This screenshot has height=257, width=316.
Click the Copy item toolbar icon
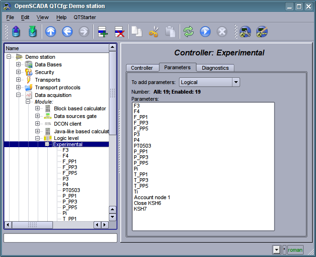click(x=137, y=32)
